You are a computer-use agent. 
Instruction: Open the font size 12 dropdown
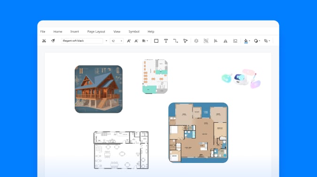click(x=116, y=41)
